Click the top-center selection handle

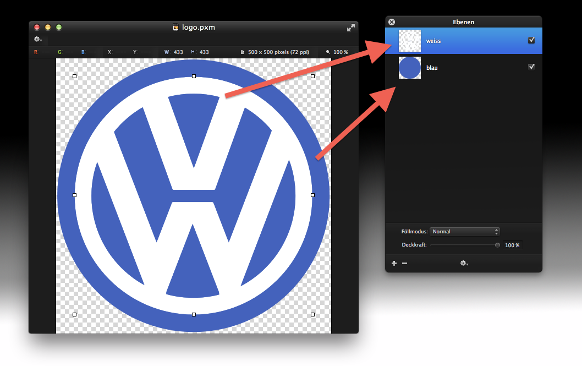coord(194,76)
